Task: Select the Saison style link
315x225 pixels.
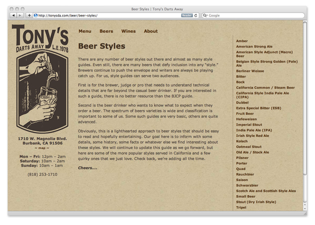Action: (x=242, y=180)
